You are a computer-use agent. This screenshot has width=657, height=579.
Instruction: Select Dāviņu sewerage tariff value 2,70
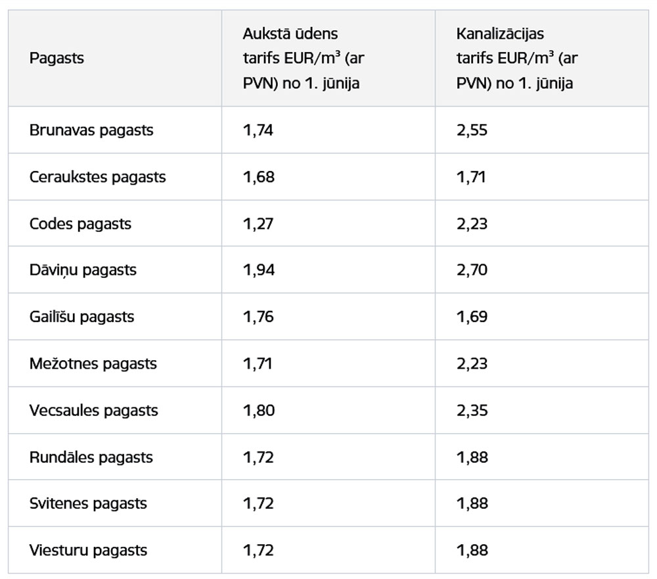(472, 270)
